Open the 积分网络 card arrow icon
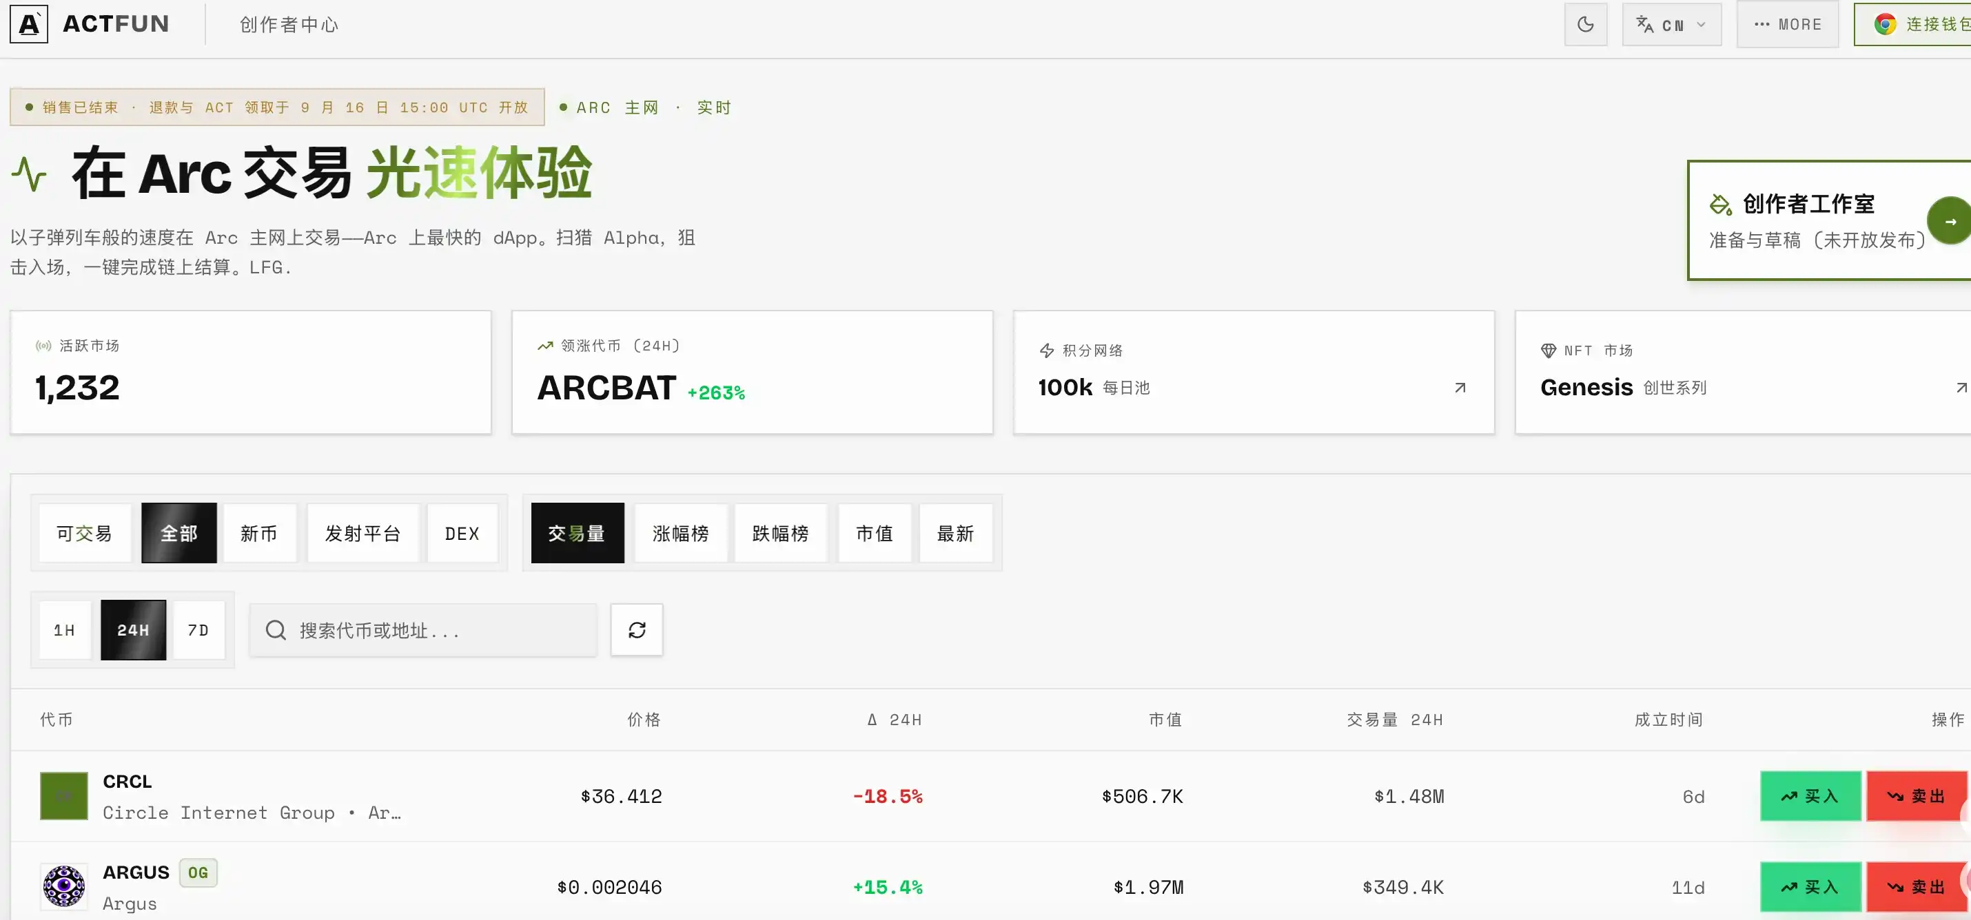1971x920 pixels. pyautogui.click(x=1460, y=388)
